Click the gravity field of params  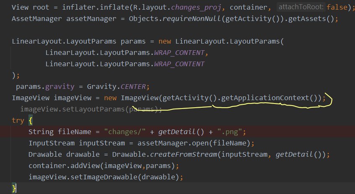coord(60,87)
